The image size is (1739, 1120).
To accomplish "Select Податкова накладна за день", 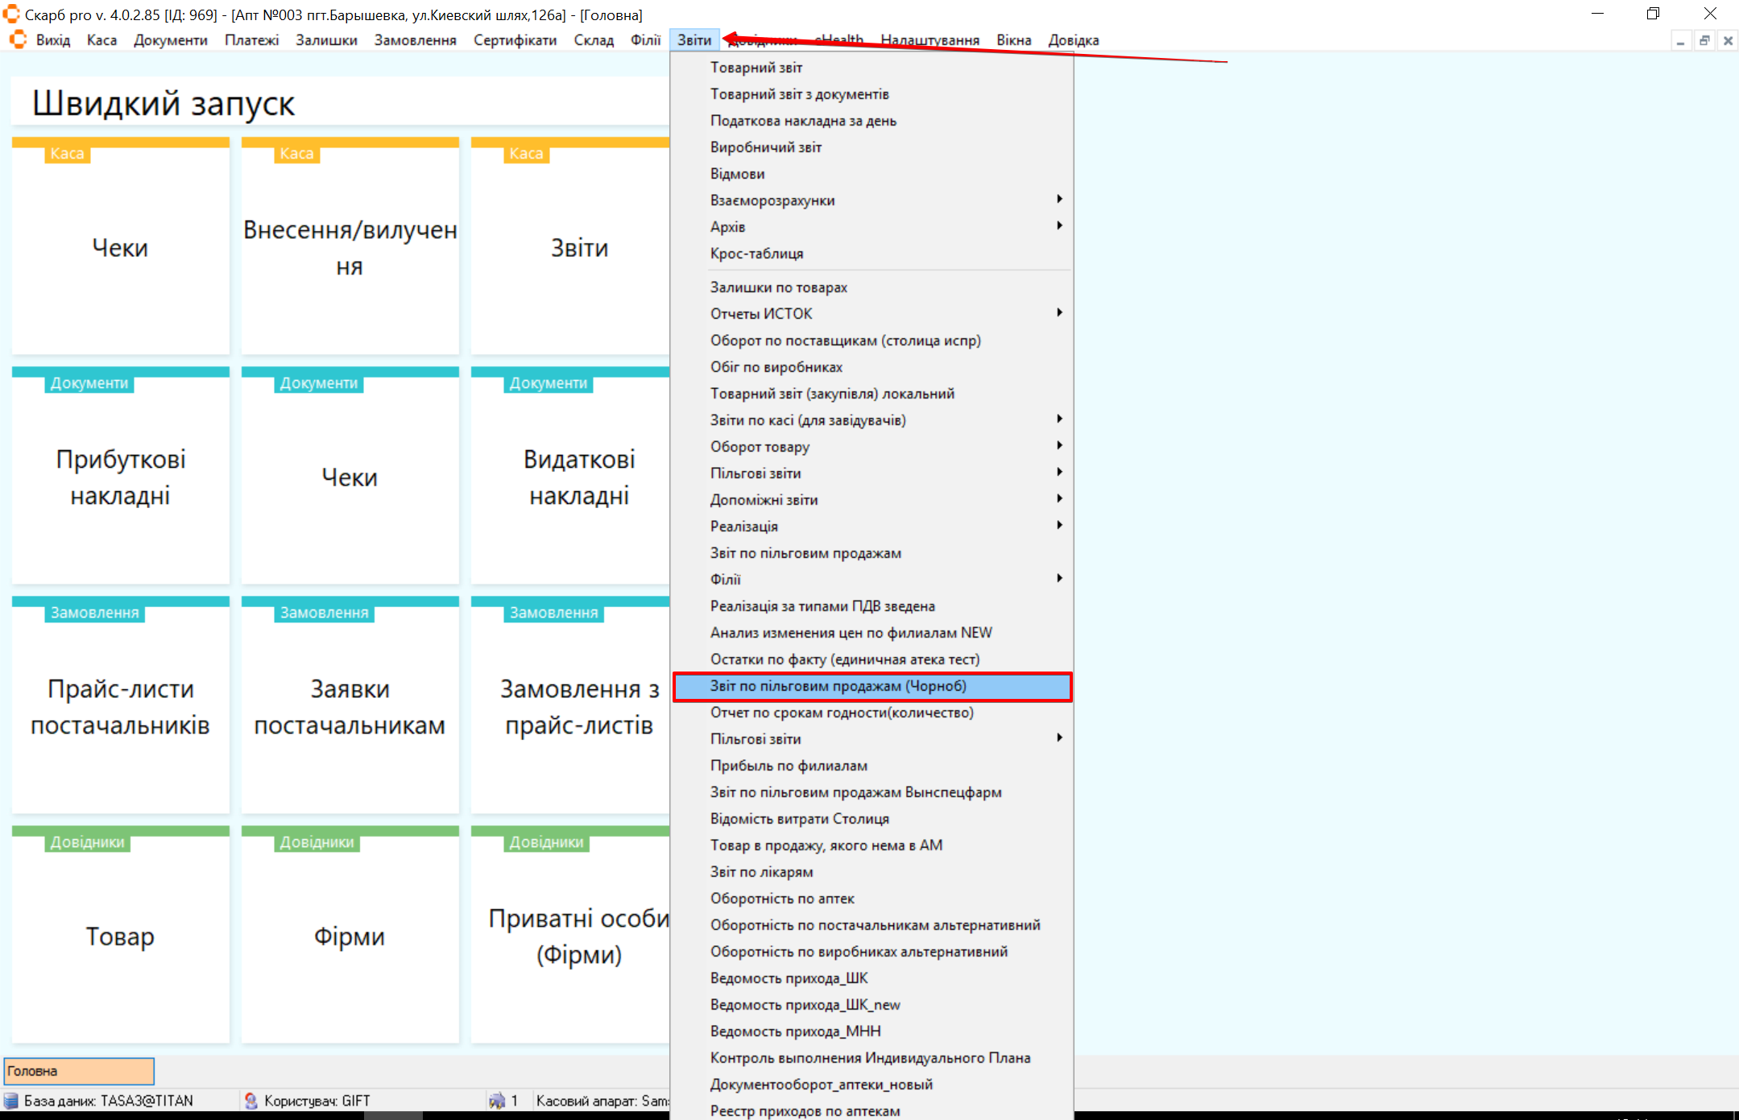I will pos(872,121).
